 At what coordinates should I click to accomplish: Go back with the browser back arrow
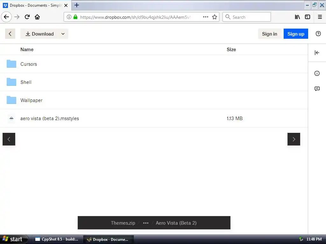[6, 17]
